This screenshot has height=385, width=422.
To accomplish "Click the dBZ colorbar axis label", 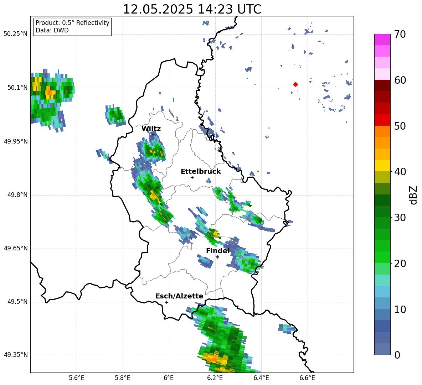I will 413,195.
